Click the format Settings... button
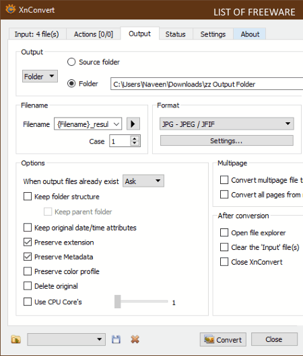 [227, 141]
